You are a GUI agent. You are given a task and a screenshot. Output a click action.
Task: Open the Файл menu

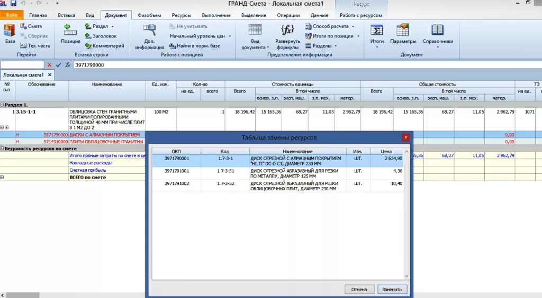coord(12,15)
